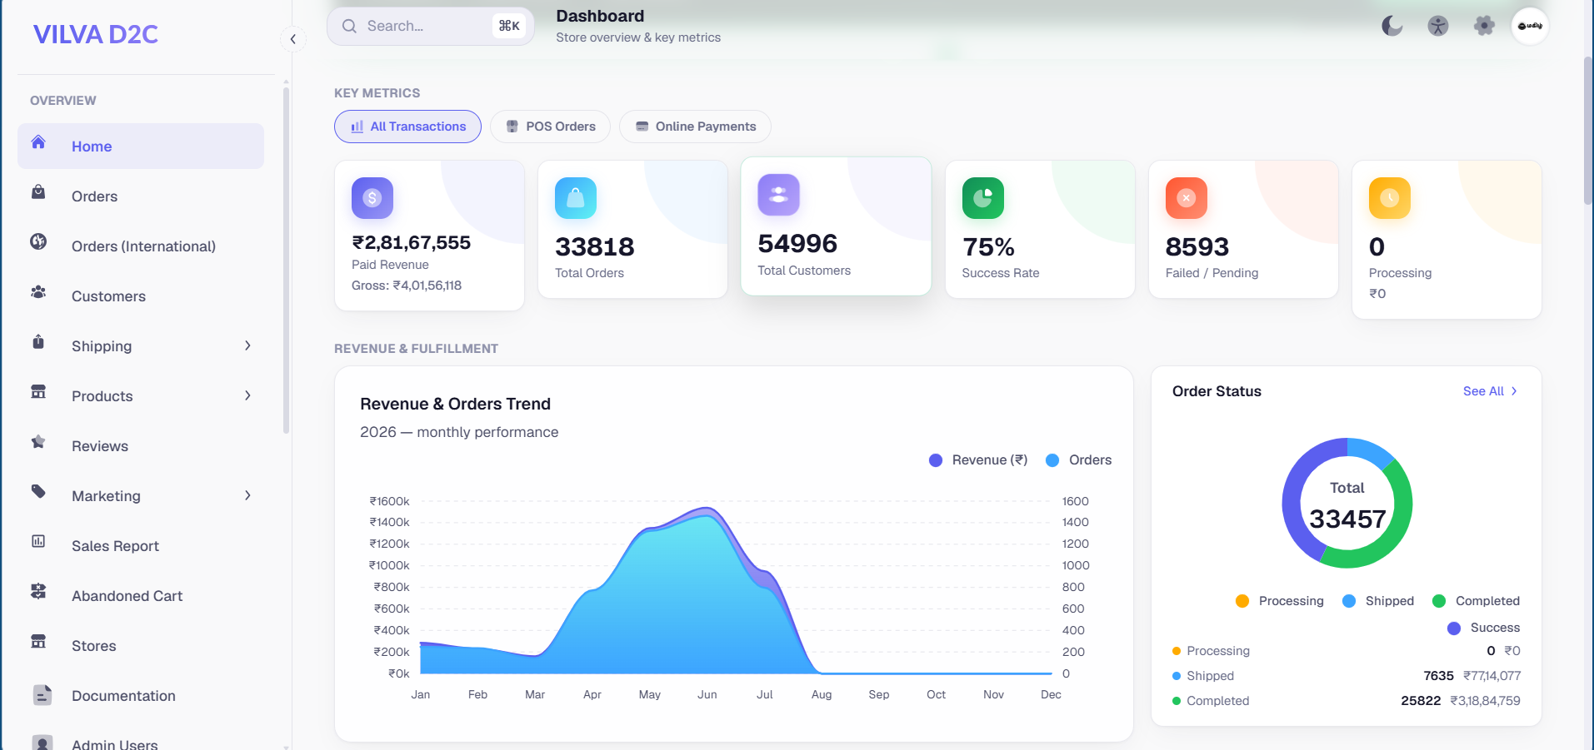Screen dimensions: 1594x750
Task: Open the user profile avatar
Action: [x=1530, y=26]
